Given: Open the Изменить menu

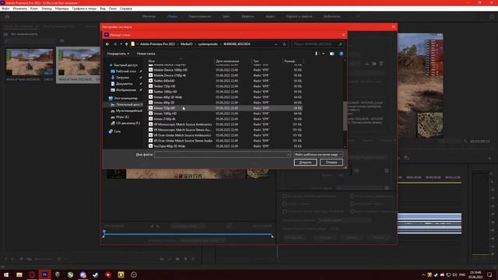Looking at the screenshot, I should (x=19, y=9).
